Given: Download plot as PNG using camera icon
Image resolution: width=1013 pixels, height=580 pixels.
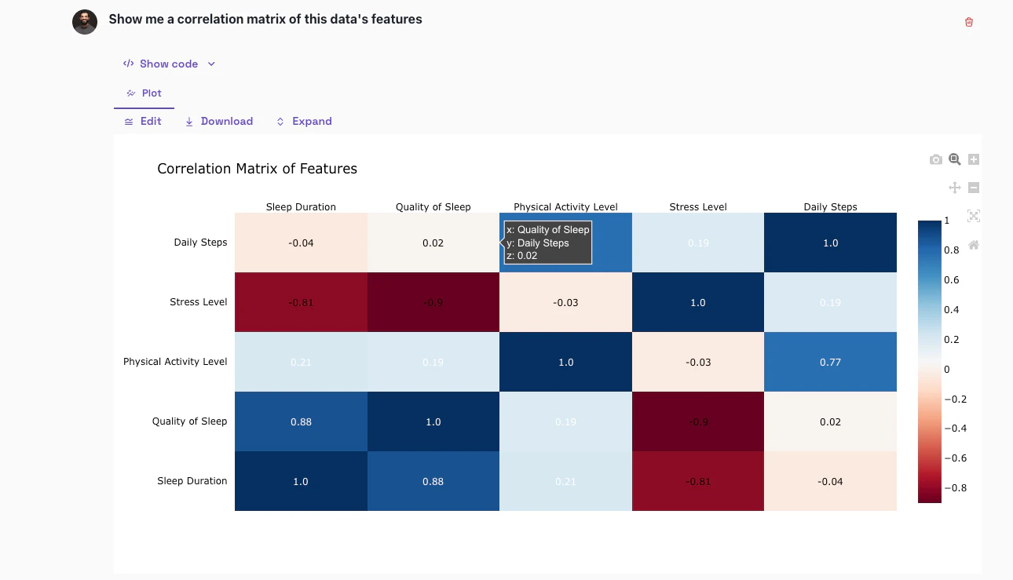Looking at the screenshot, I should click(935, 159).
